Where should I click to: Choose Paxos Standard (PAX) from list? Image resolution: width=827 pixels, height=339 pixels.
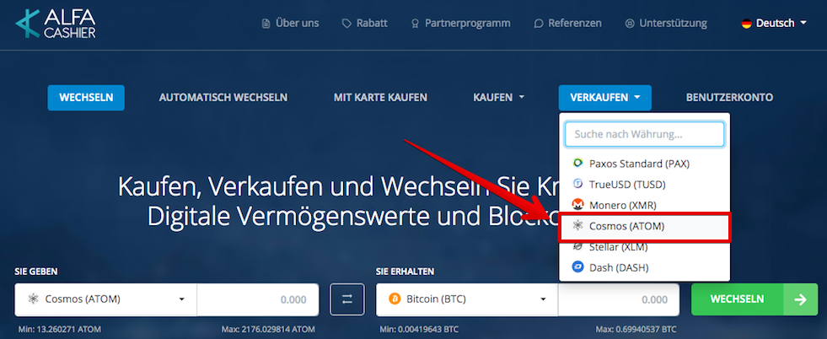tap(645, 164)
